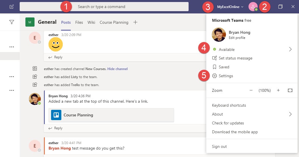Viewport: 299px width, 157px height.
Task: Click 'Added a new tab' message text
Action: [x=98, y=101]
